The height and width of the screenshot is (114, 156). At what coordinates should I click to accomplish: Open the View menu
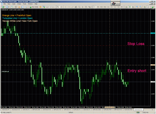(x=9, y=4)
